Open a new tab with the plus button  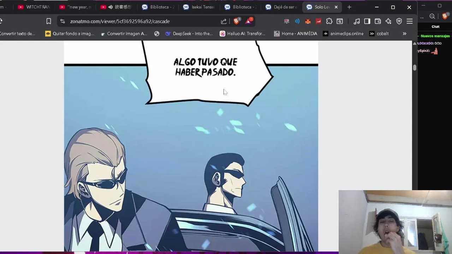349,7
